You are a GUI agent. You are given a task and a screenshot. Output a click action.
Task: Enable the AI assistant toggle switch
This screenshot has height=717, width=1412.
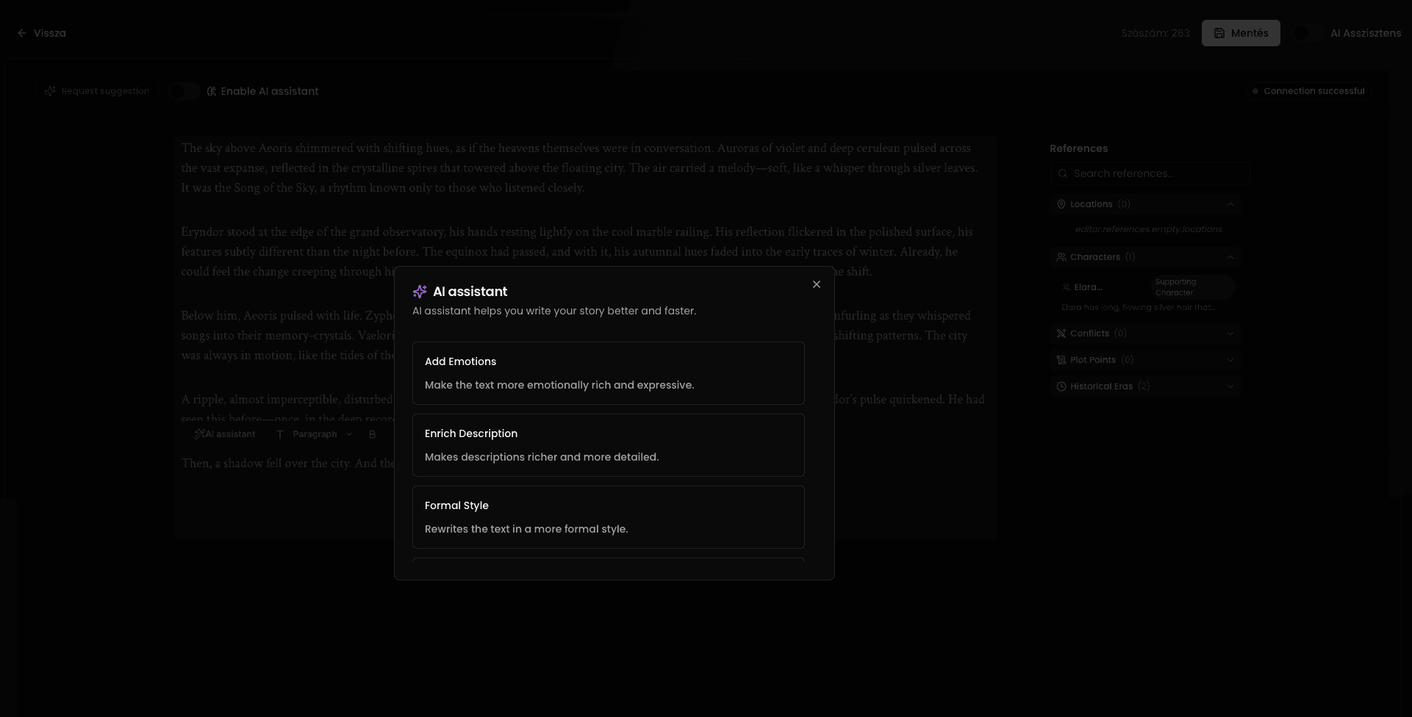tap(184, 90)
